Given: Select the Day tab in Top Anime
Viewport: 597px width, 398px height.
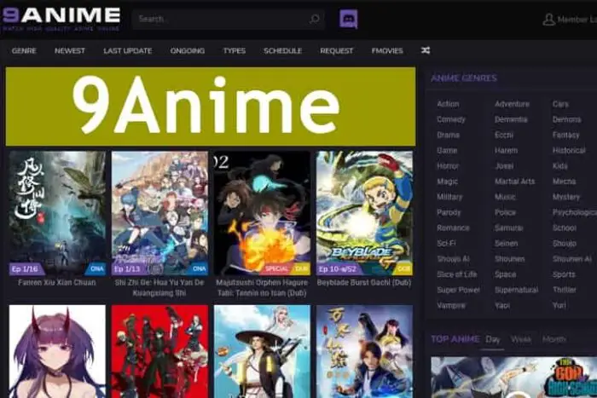Looking at the screenshot, I should click(493, 339).
